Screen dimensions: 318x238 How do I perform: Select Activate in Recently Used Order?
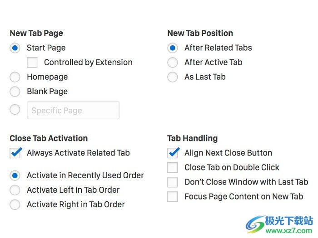[x=15, y=175]
